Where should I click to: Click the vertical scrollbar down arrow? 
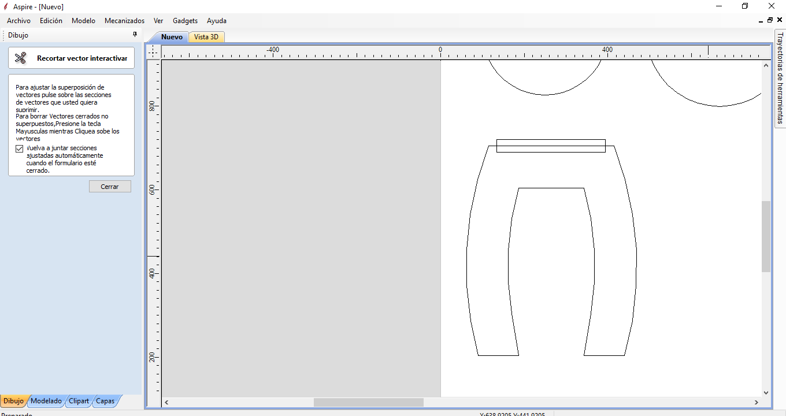coord(766,392)
